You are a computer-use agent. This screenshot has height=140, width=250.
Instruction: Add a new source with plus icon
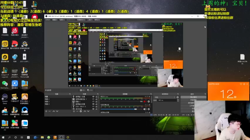[x=74, y=111]
